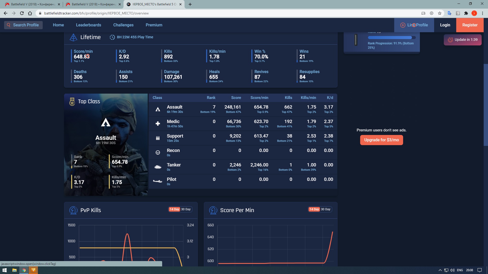Click the Support ammo icon
The width and height of the screenshot is (488, 274).
[x=158, y=138]
